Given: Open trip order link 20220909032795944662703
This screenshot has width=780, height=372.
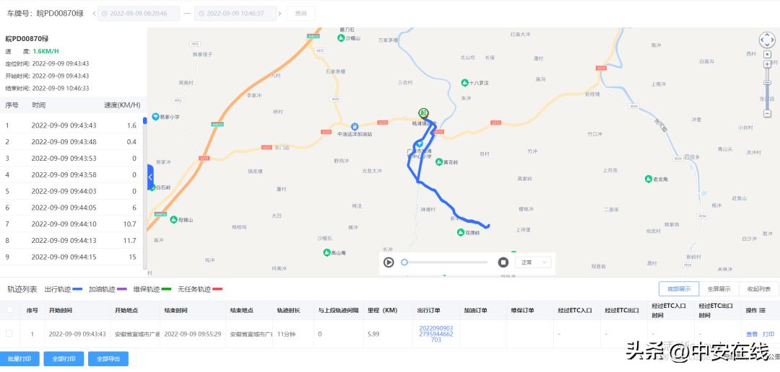Looking at the screenshot, I should pos(436,334).
